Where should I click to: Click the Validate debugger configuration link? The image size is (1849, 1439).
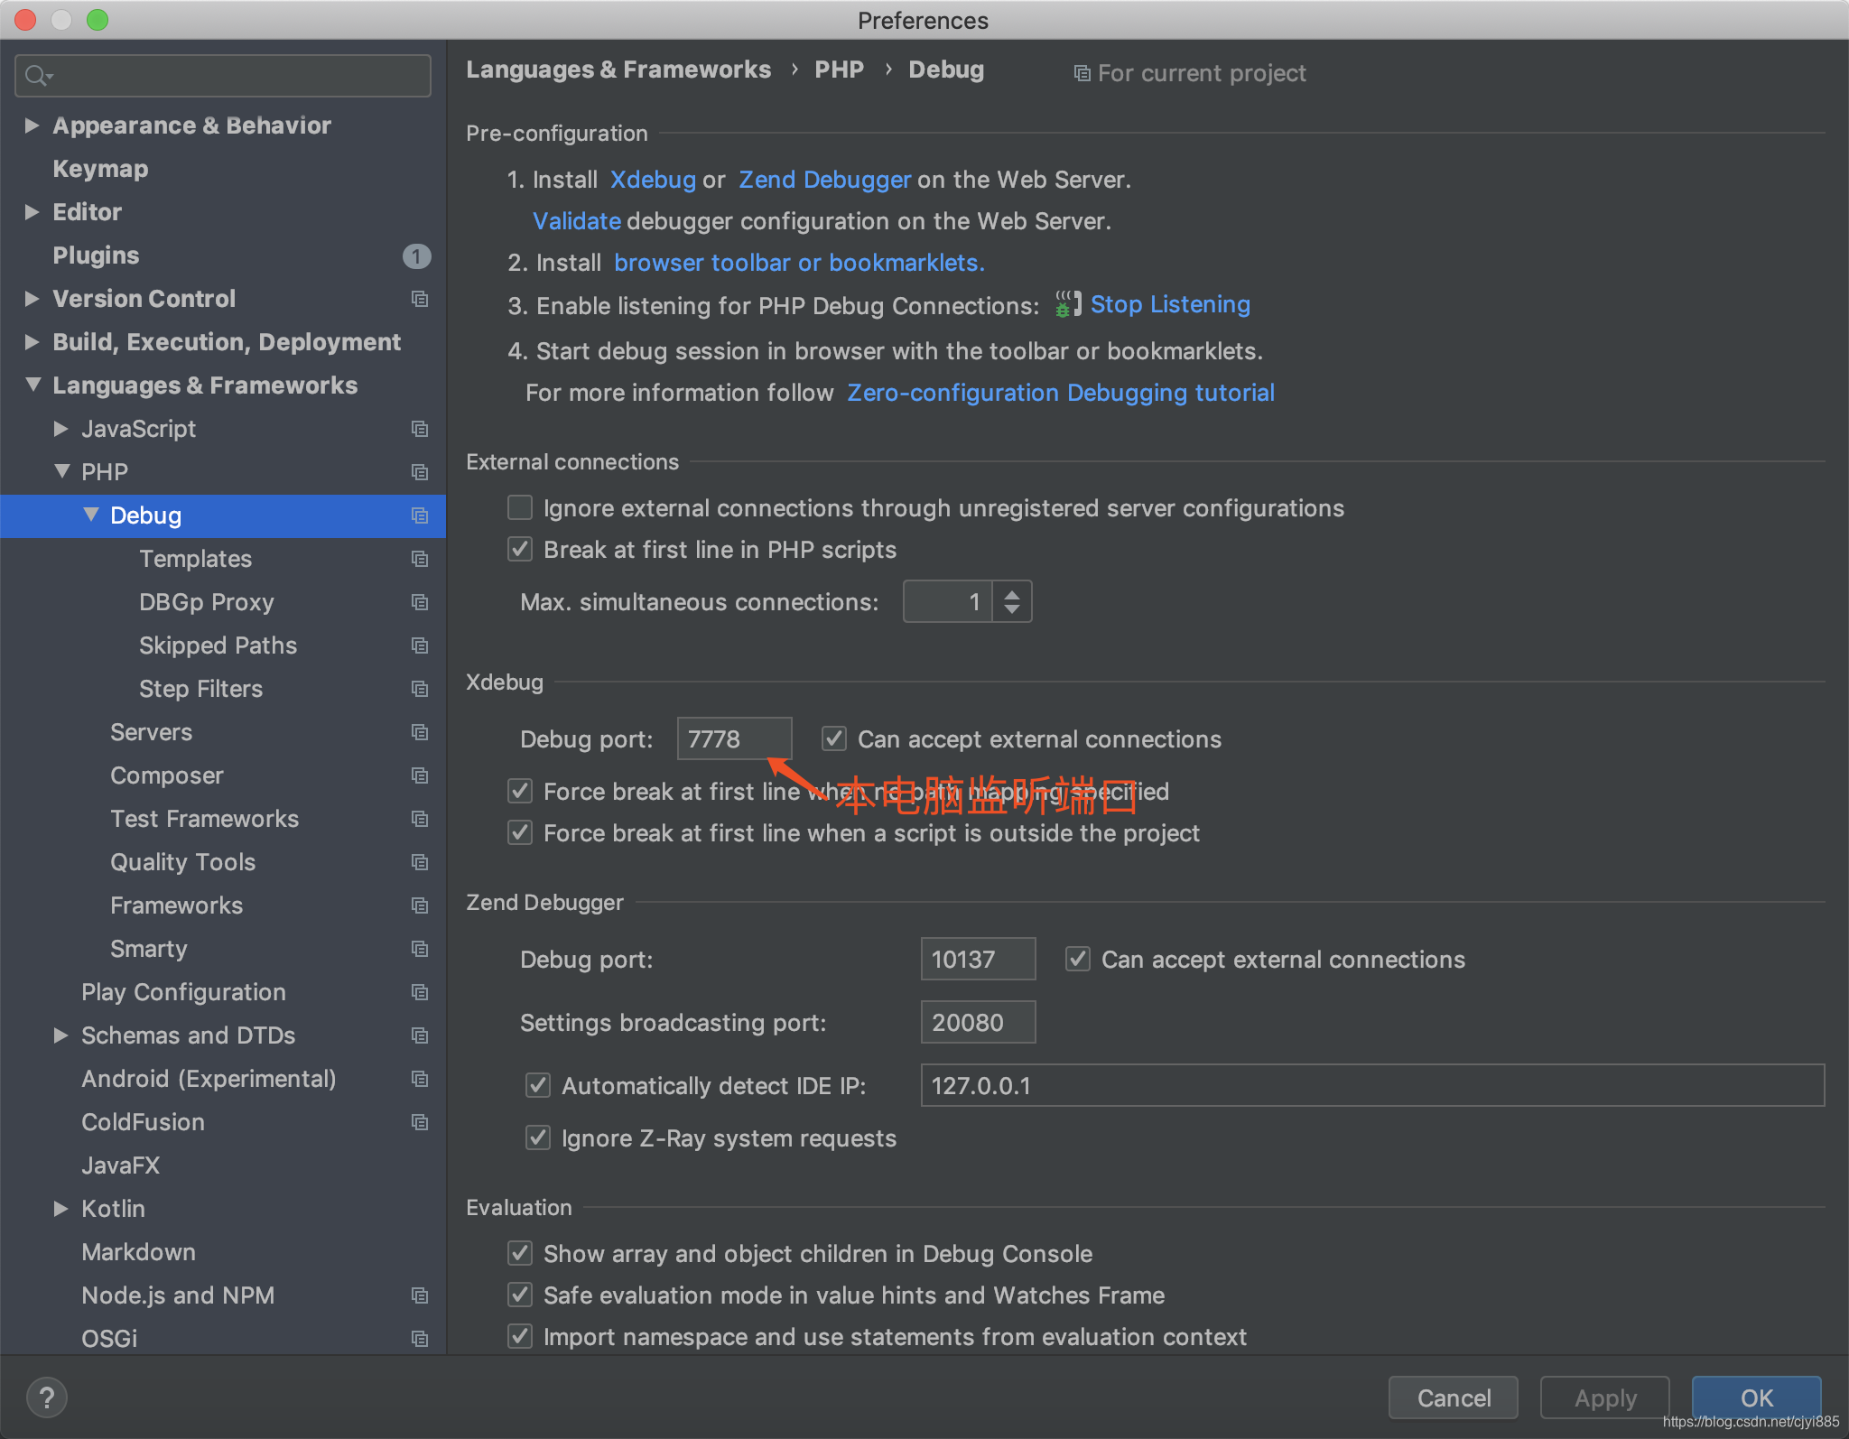pos(576,220)
